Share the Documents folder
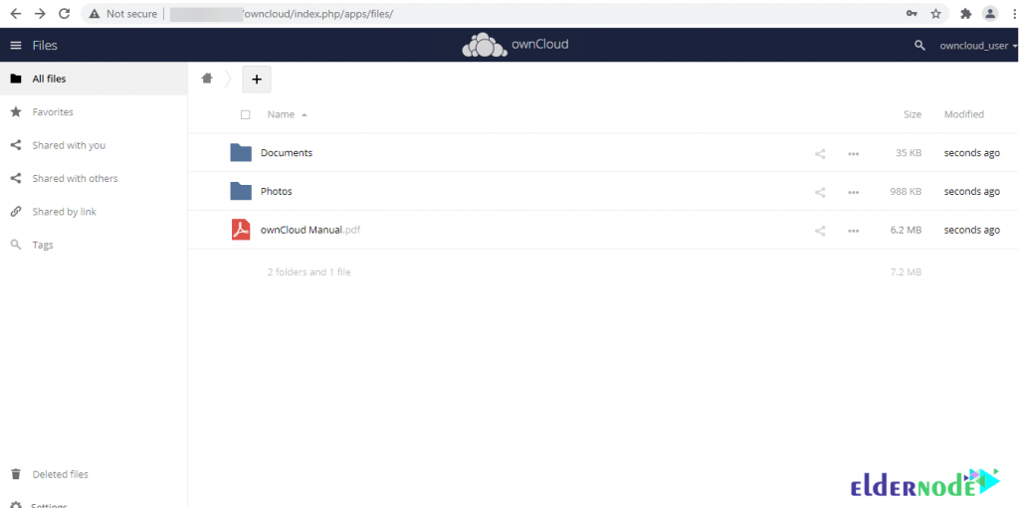Image resolution: width=1019 pixels, height=508 pixels. [x=820, y=154]
